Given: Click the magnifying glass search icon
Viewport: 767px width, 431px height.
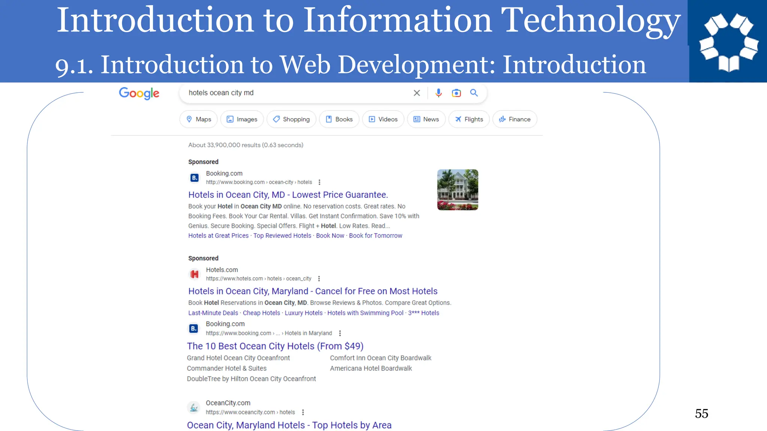Looking at the screenshot, I should (x=474, y=93).
